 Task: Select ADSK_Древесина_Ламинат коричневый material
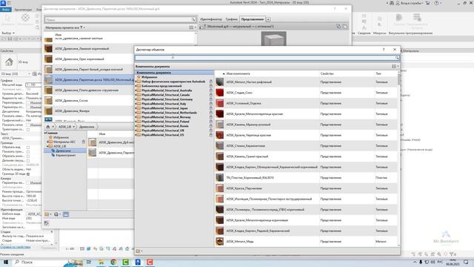tap(88, 49)
